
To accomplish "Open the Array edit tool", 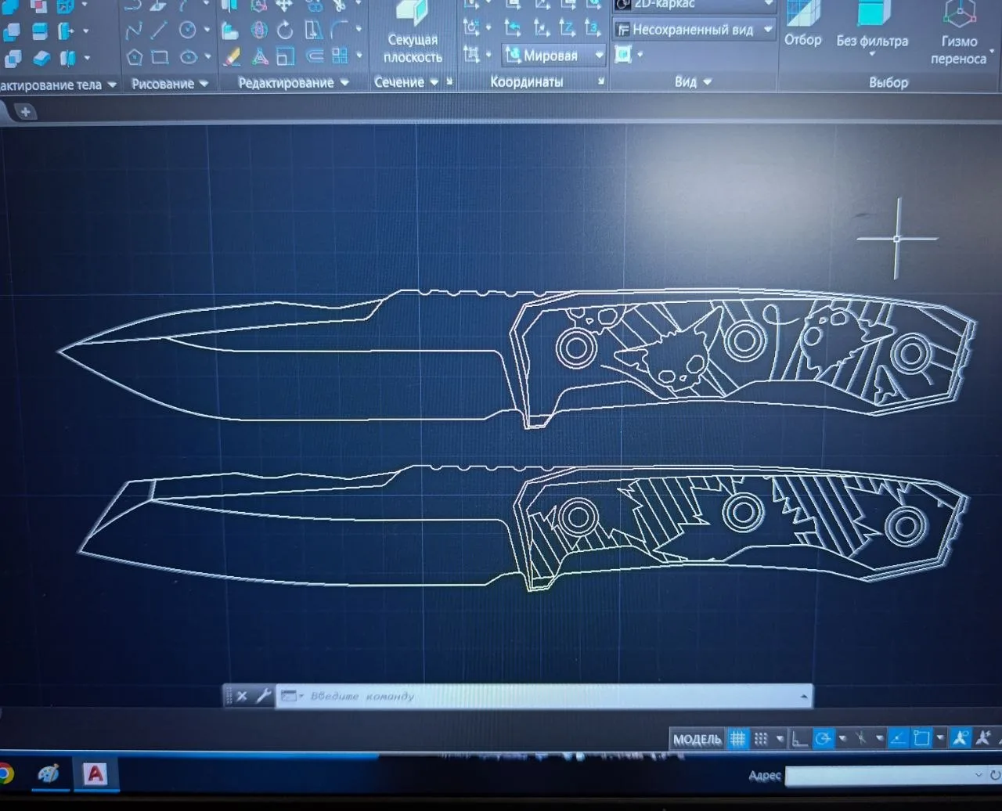I will pos(340,56).
